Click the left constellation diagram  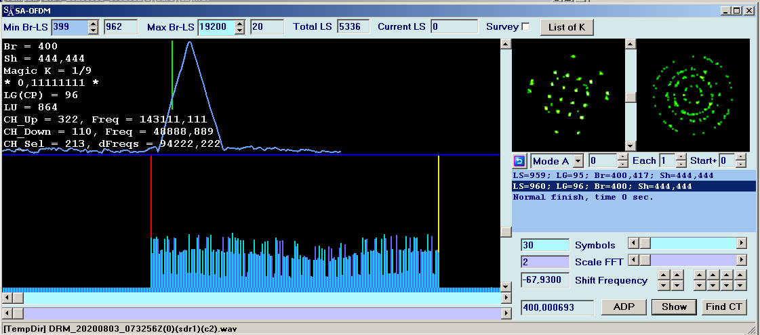pyautogui.click(x=568, y=95)
